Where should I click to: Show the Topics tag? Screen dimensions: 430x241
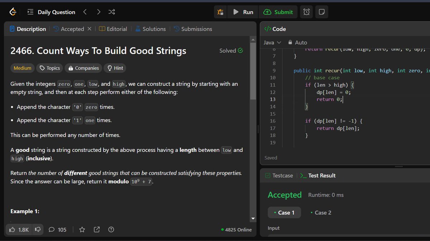(50, 68)
